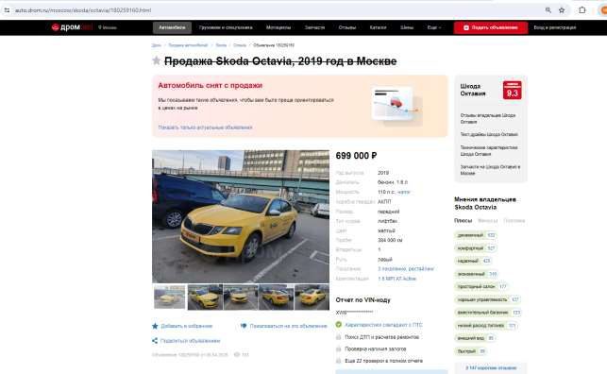
Task: Click the 'комфортный' opinion tag
Action: 476,247
